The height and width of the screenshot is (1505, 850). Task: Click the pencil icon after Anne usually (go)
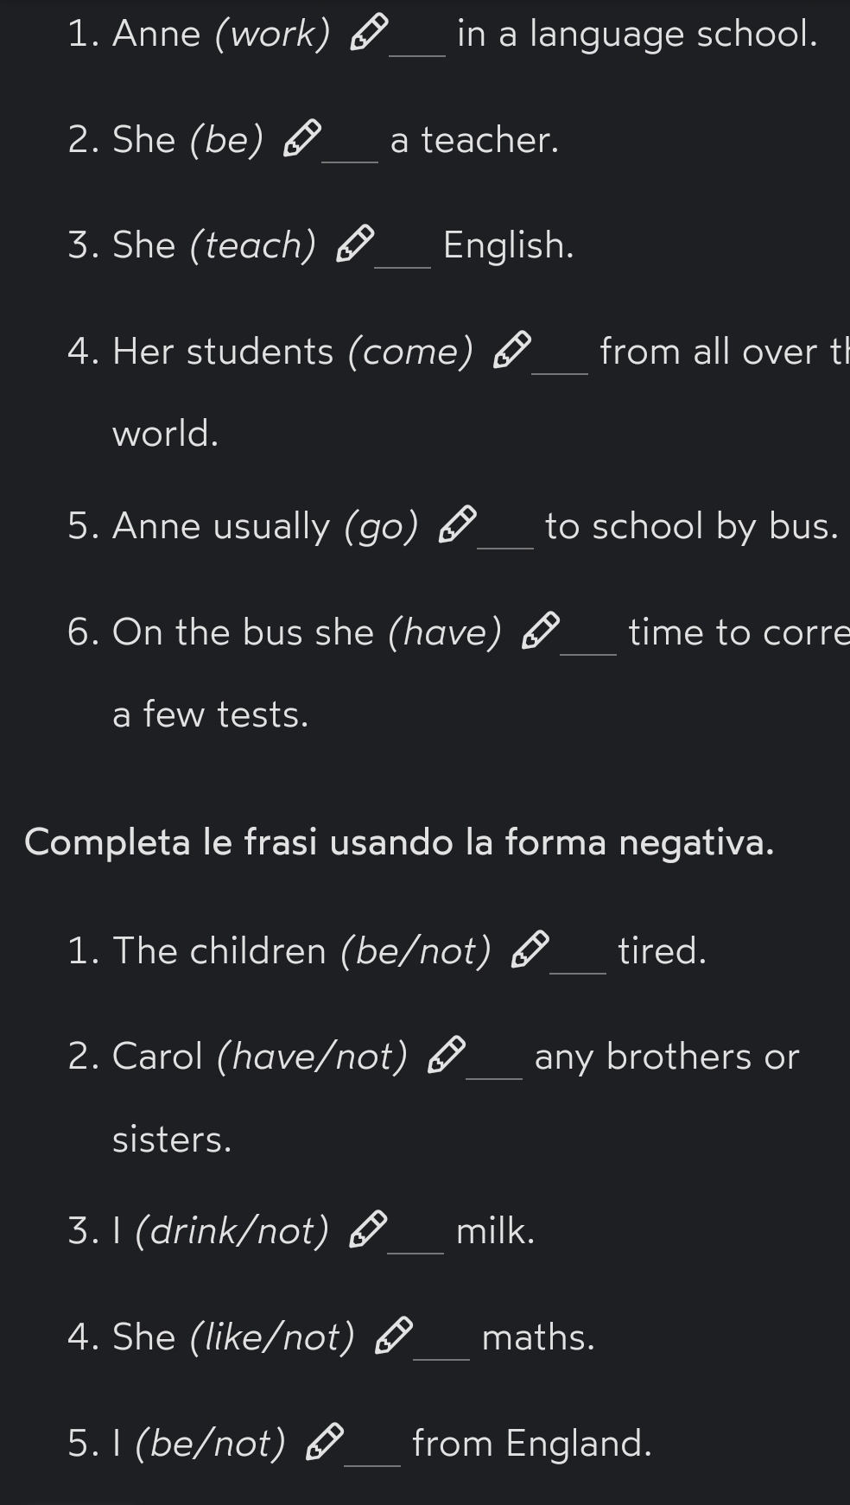(x=457, y=525)
